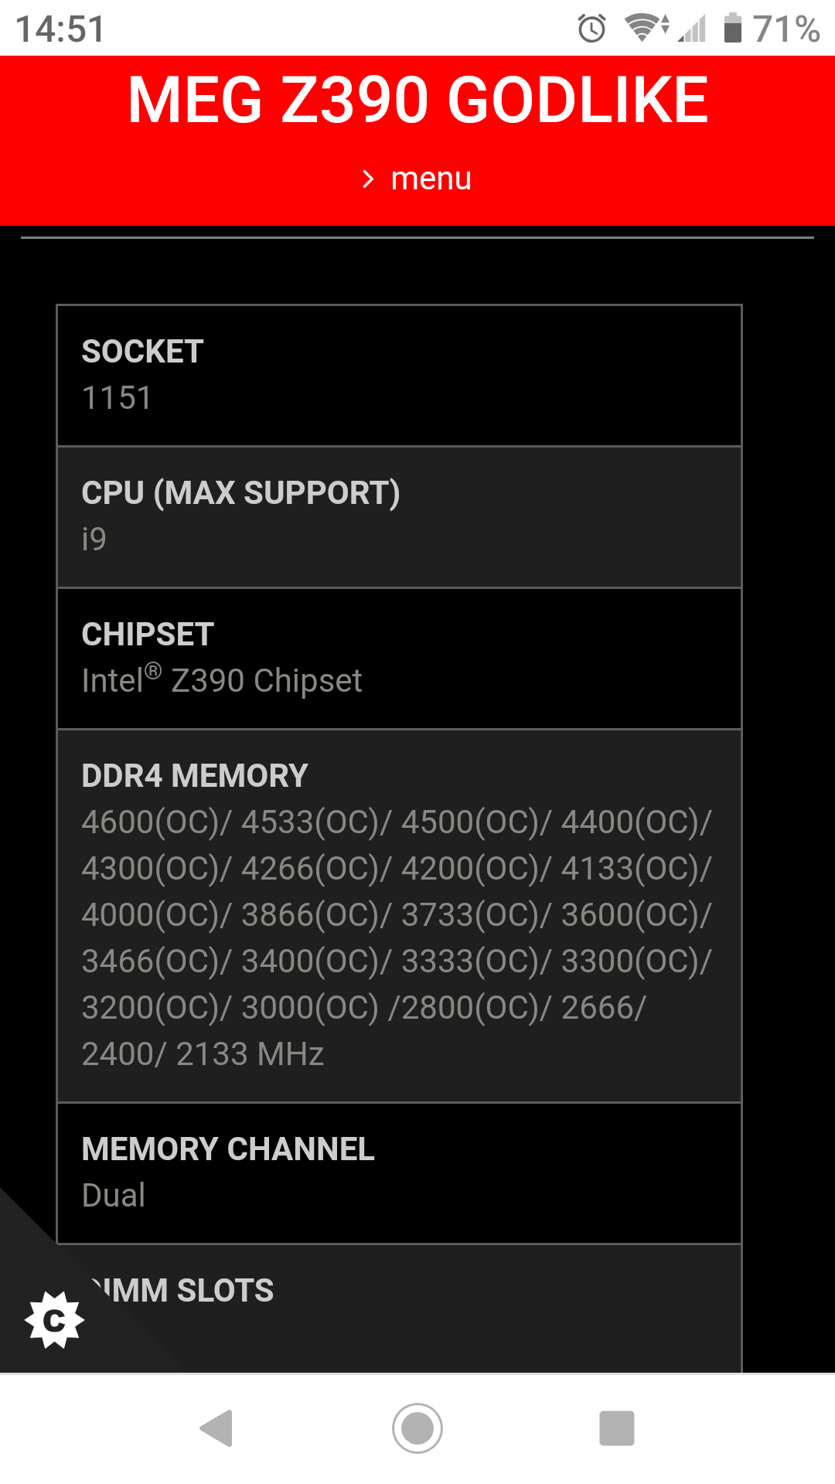Tap the CHIPSET heading
The width and height of the screenshot is (835, 1484).
pyautogui.click(x=148, y=635)
